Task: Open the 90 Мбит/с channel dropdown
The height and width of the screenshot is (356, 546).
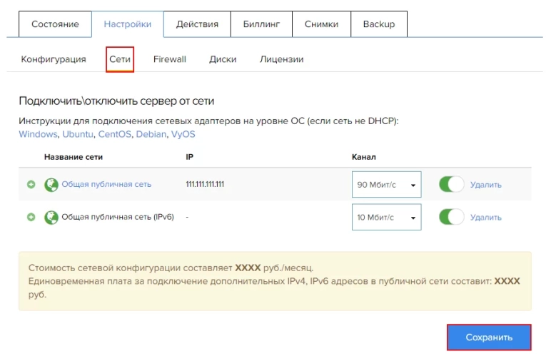Action: pos(387,185)
